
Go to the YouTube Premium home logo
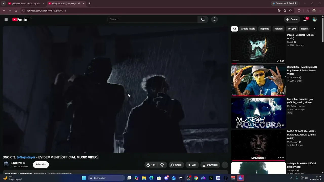(21, 19)
